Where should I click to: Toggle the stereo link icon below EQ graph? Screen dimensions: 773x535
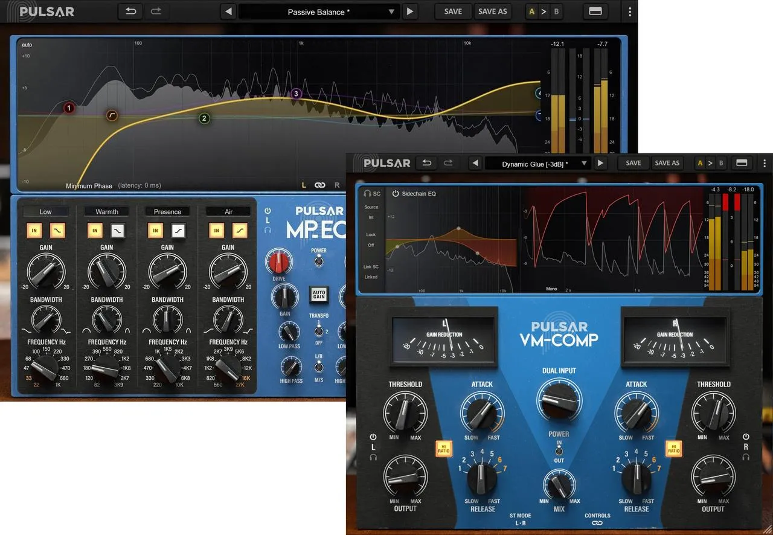point(319,185)
